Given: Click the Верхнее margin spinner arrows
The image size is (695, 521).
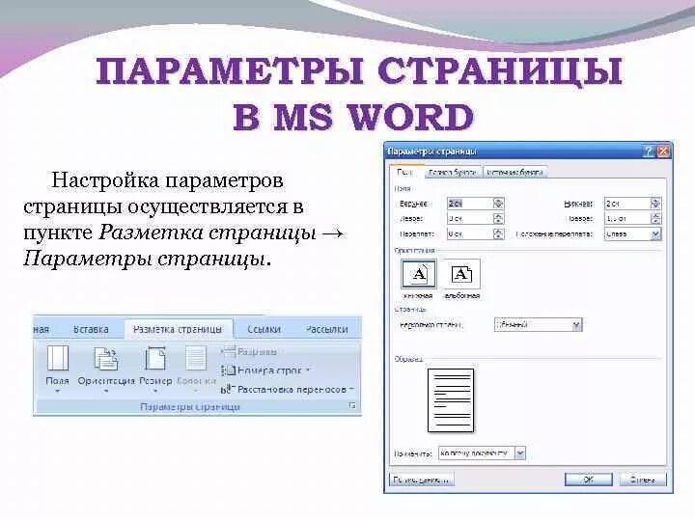Looking at the screenshot, I should [499, 204].
